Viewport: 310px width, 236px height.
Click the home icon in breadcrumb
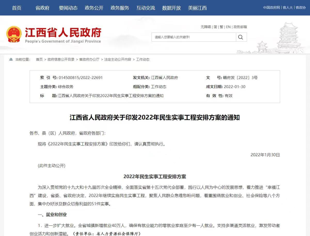pos(11,59)
